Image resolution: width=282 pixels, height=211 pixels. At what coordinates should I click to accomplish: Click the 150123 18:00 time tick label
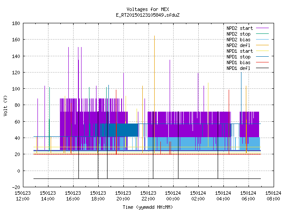(x=98, y=196)
